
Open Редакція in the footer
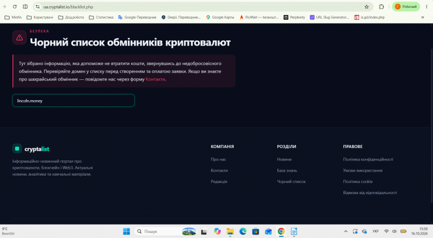pos(219,181)
